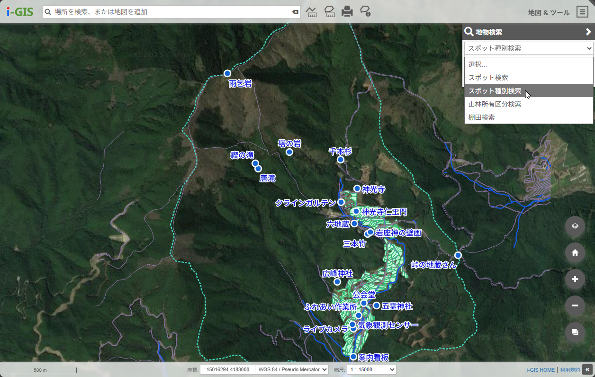
Task: Open the hamburger menu for maps and tools
Action: click(x=582, y=12)
